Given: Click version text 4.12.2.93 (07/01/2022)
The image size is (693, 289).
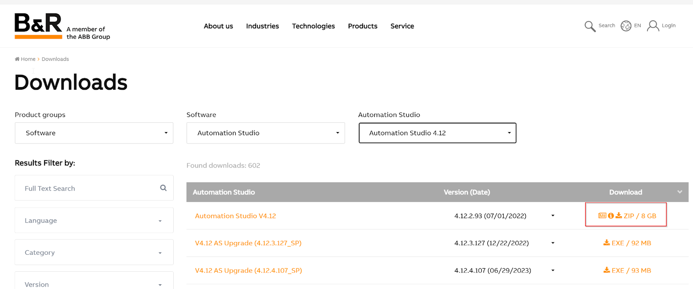Looking at the screenshot, I should tap(490, 216).
